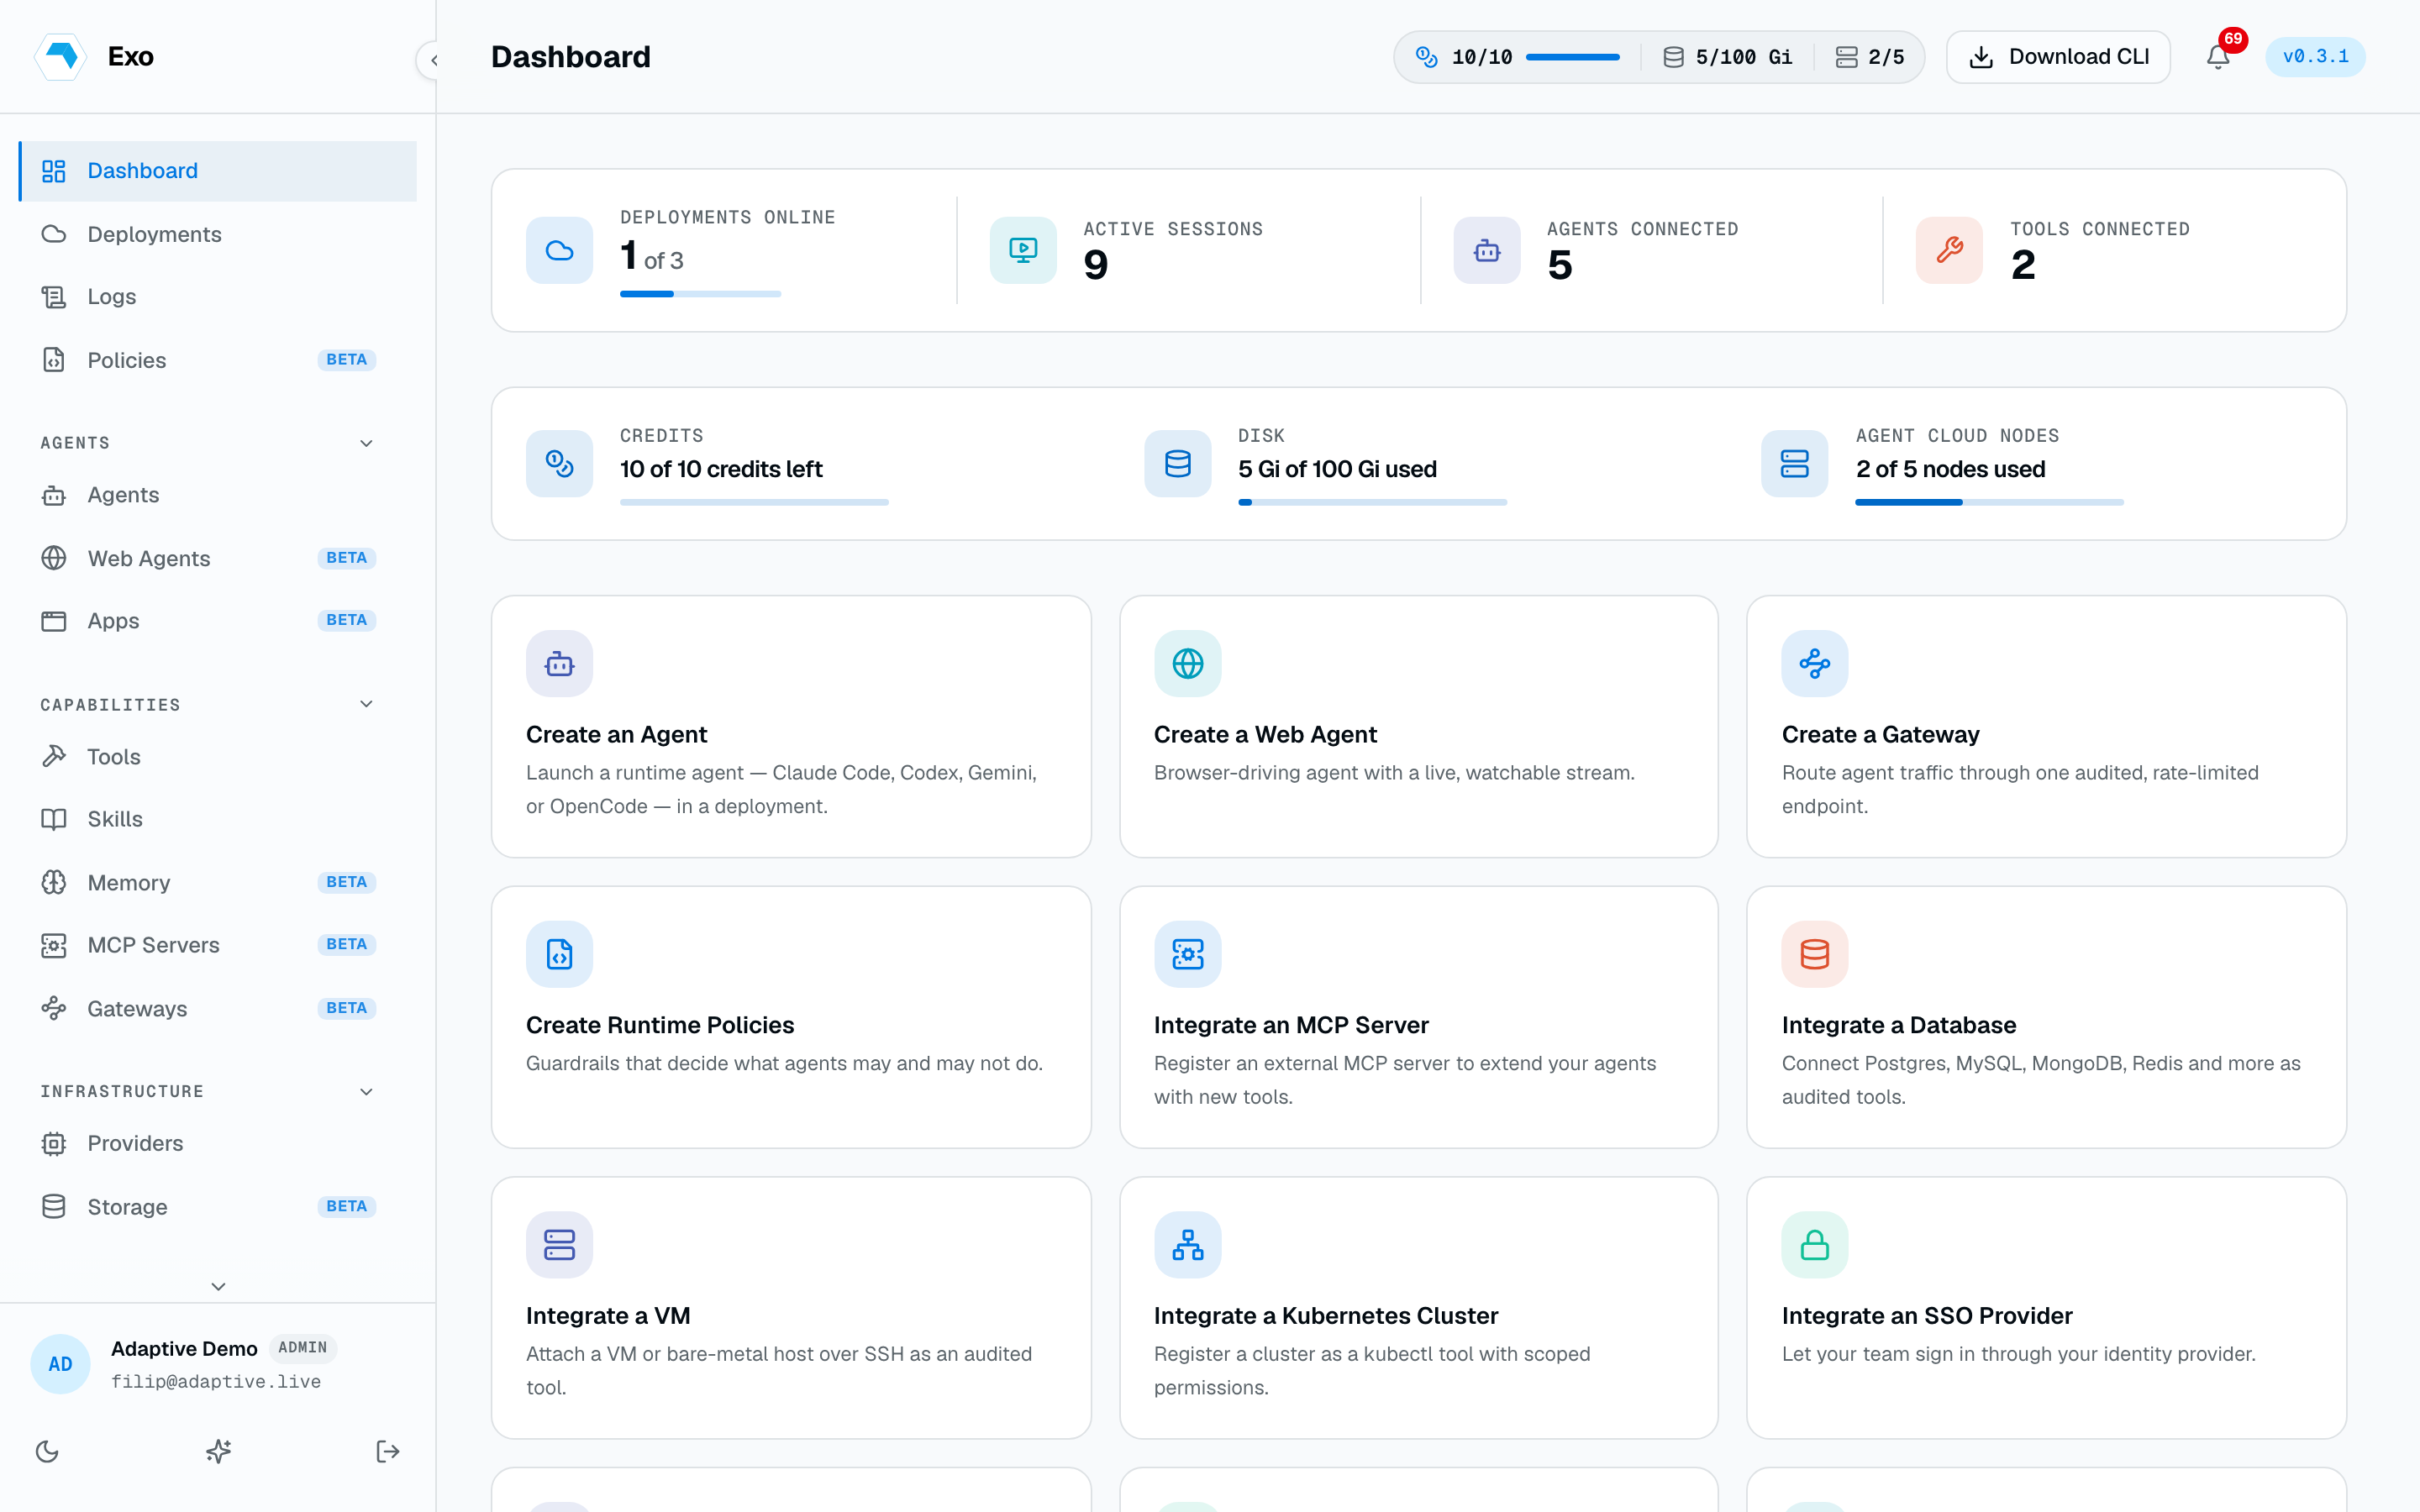Click the AD user avatar
Screen dimensions: 2420x1512
[60, 1364]
